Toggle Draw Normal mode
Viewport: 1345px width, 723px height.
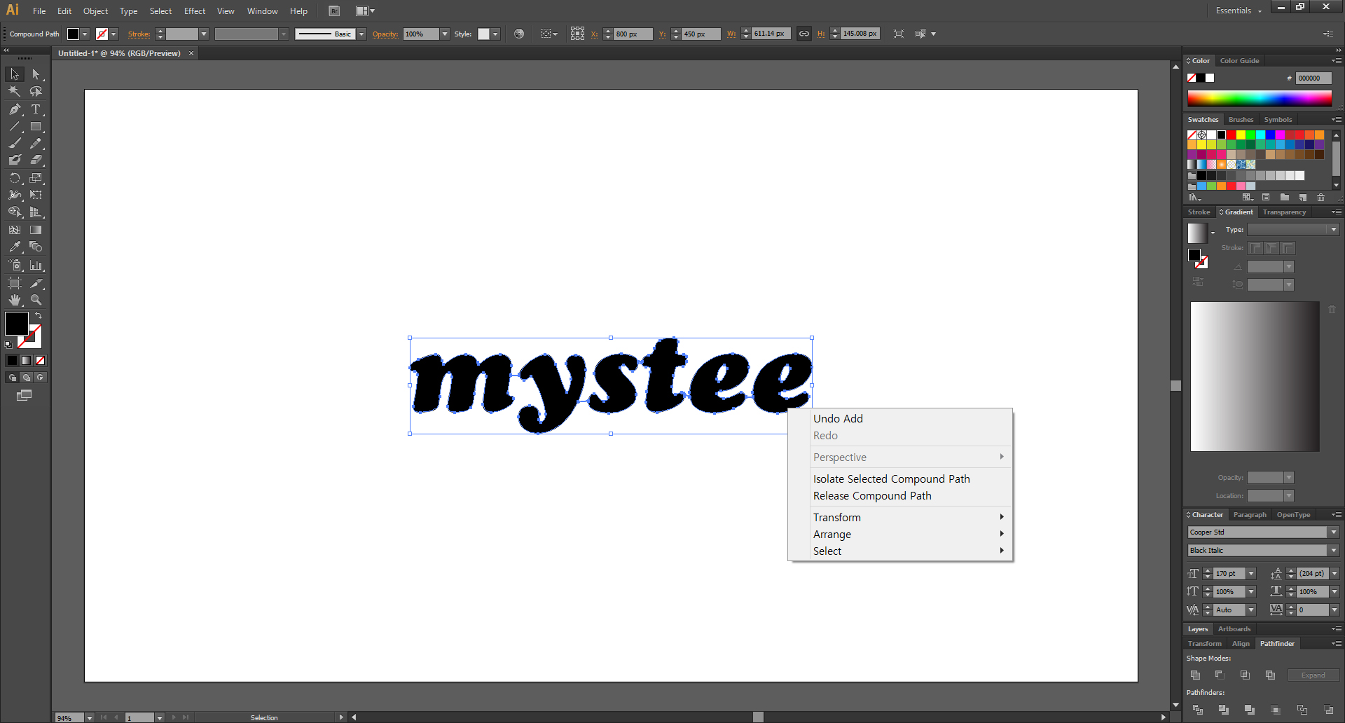click(x=12, y=378)
